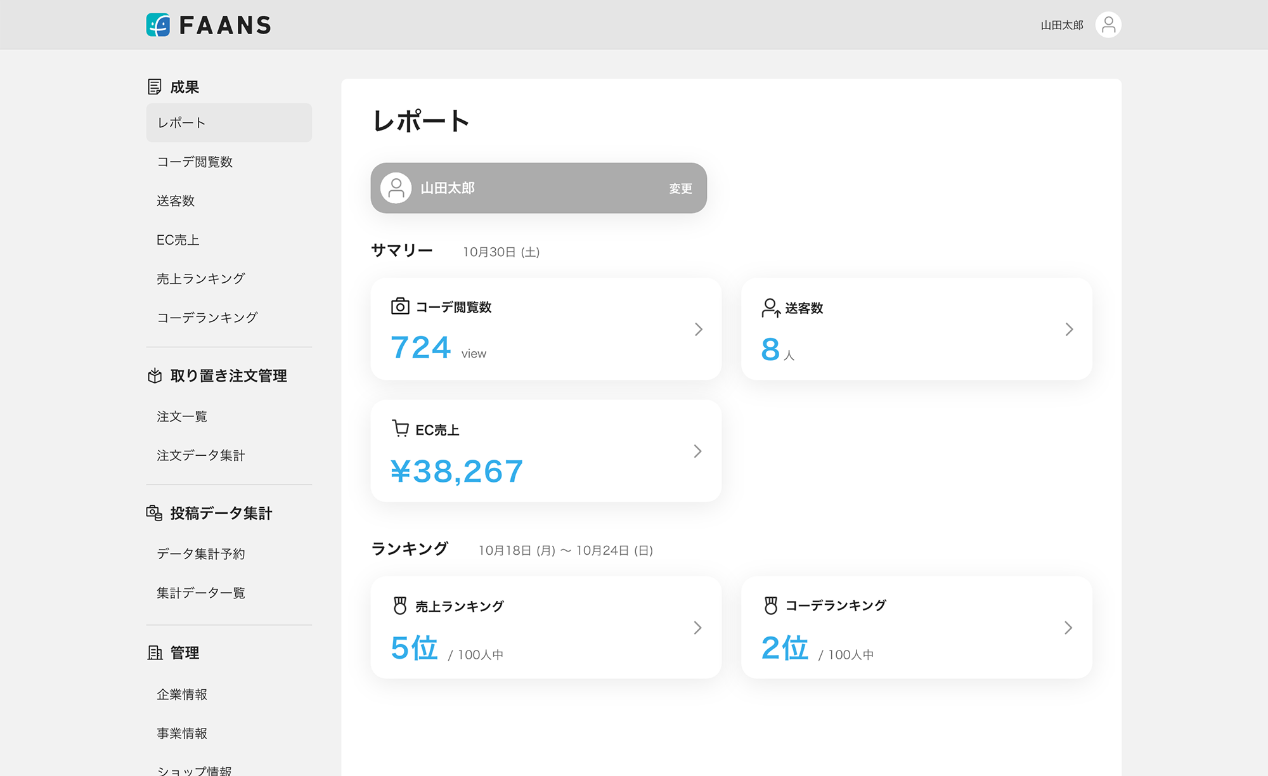Viewport: 1268px width, 776px height.
Task: Click the document icon beside 成果 heading
Action: tap(154, 86)
